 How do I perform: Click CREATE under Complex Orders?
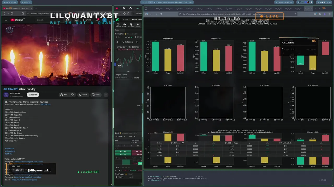[135, 78]
